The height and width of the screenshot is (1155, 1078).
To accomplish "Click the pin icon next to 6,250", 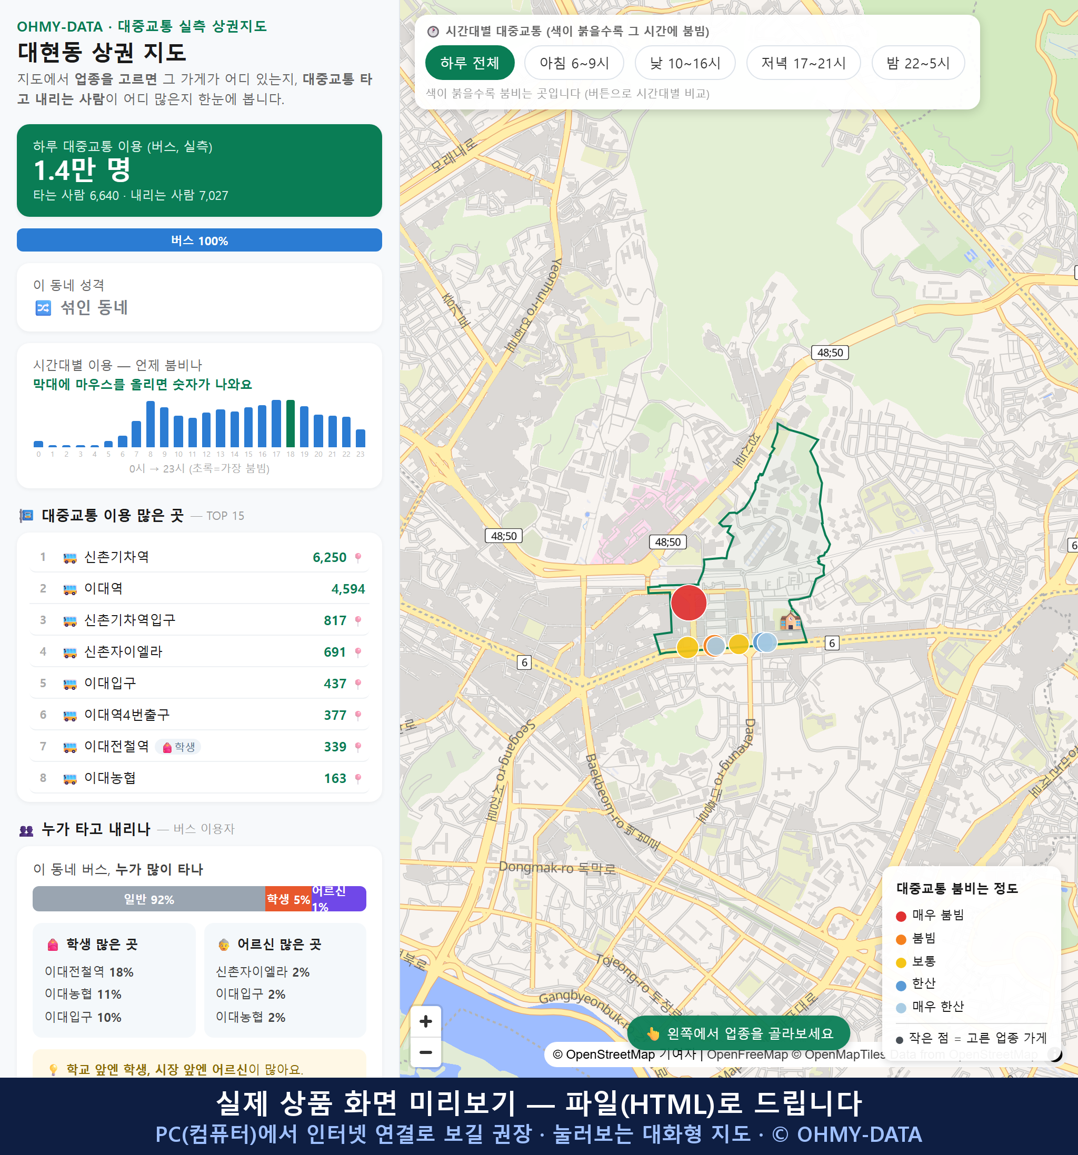I will point(358,558).
